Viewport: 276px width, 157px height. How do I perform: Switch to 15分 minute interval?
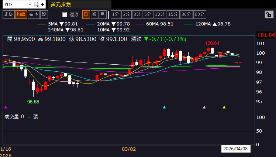(x=173, y=14)
